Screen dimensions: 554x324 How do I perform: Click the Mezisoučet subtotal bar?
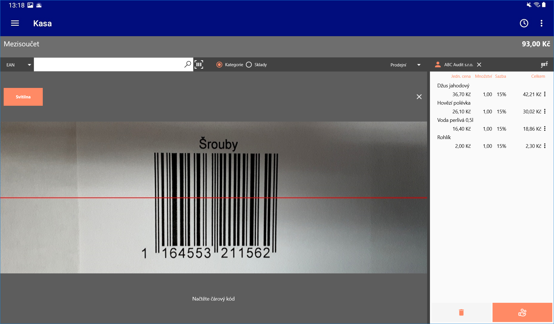[x=277, y=47]
